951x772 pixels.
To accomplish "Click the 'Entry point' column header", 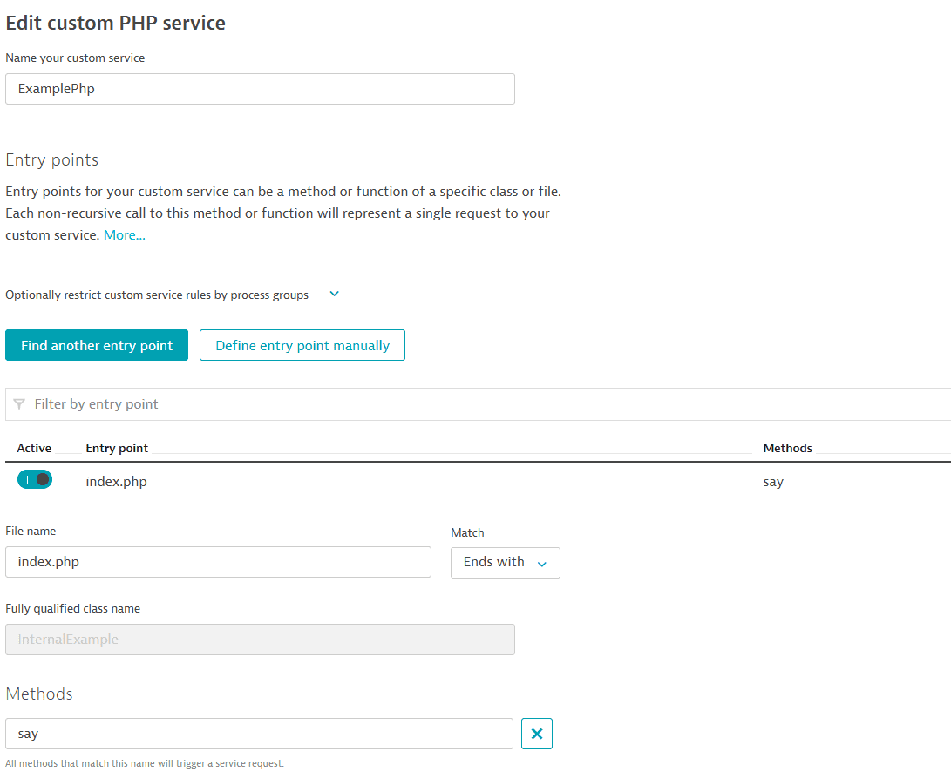I will [117, 448].
